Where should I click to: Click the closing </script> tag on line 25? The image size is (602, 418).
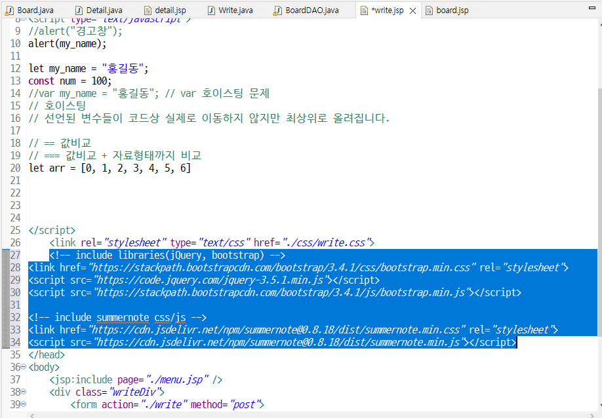[52, 230]
